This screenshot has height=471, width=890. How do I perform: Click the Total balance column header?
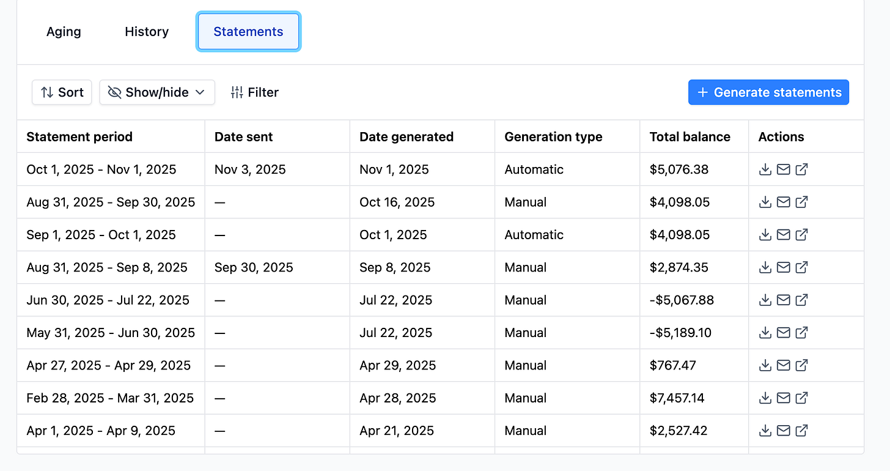click(x=690, y=137)
